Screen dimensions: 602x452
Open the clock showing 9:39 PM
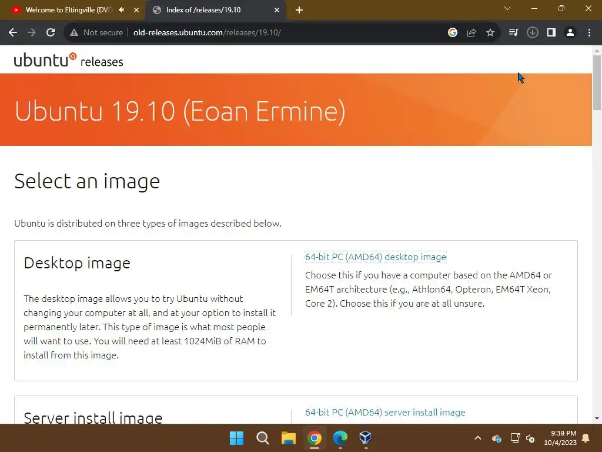point(560,438)
